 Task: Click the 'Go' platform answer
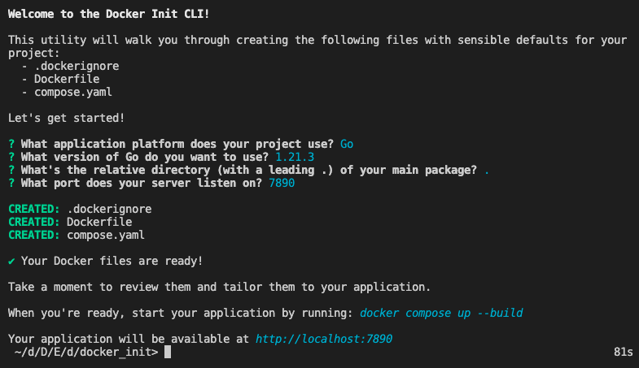click(347, 144)
